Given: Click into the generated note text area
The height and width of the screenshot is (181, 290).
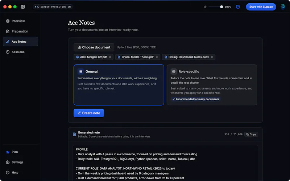Looking at the screenshot, I should pyautogui.click(x=165, y=163).
